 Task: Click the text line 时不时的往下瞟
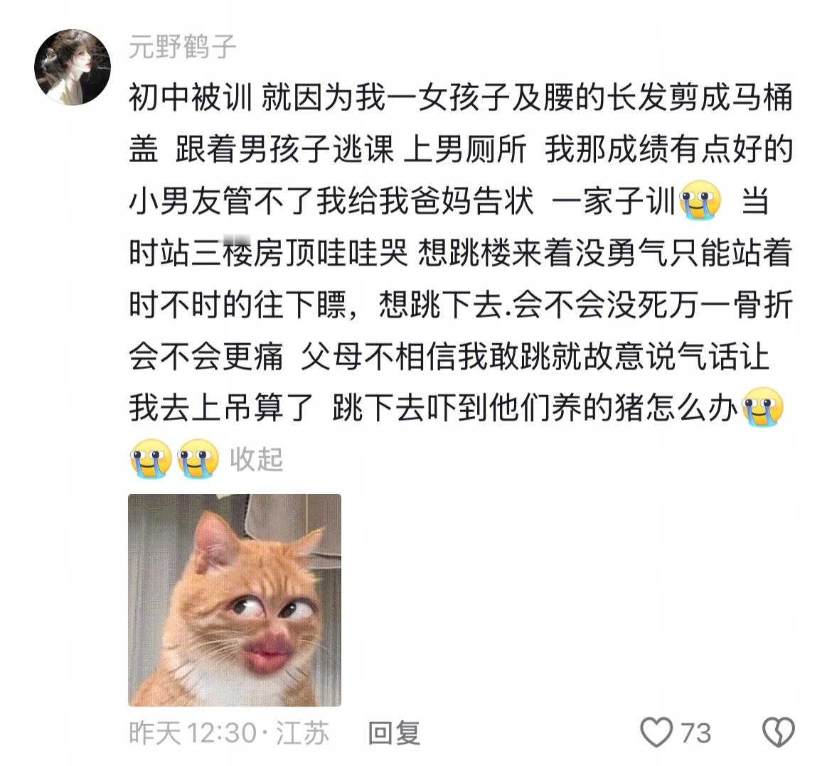tap(461, 304)
